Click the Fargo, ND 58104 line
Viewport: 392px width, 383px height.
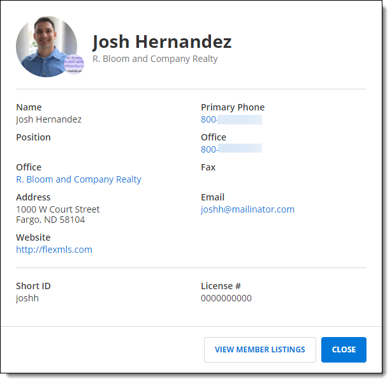pos(50,220)
